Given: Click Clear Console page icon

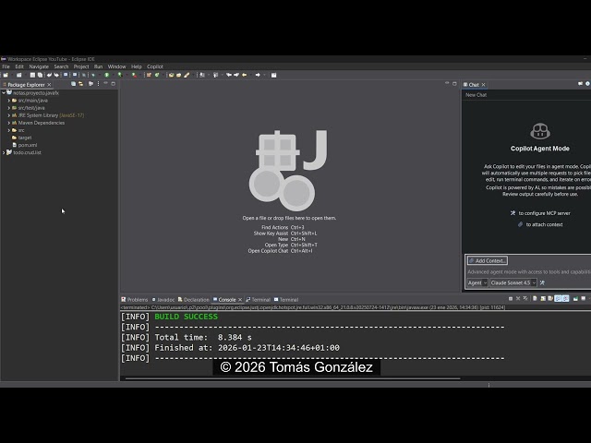Looking at the screenshot, I should 535,298.
